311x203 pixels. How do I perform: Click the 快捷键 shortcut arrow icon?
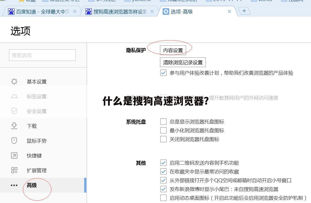coord(14,156)
